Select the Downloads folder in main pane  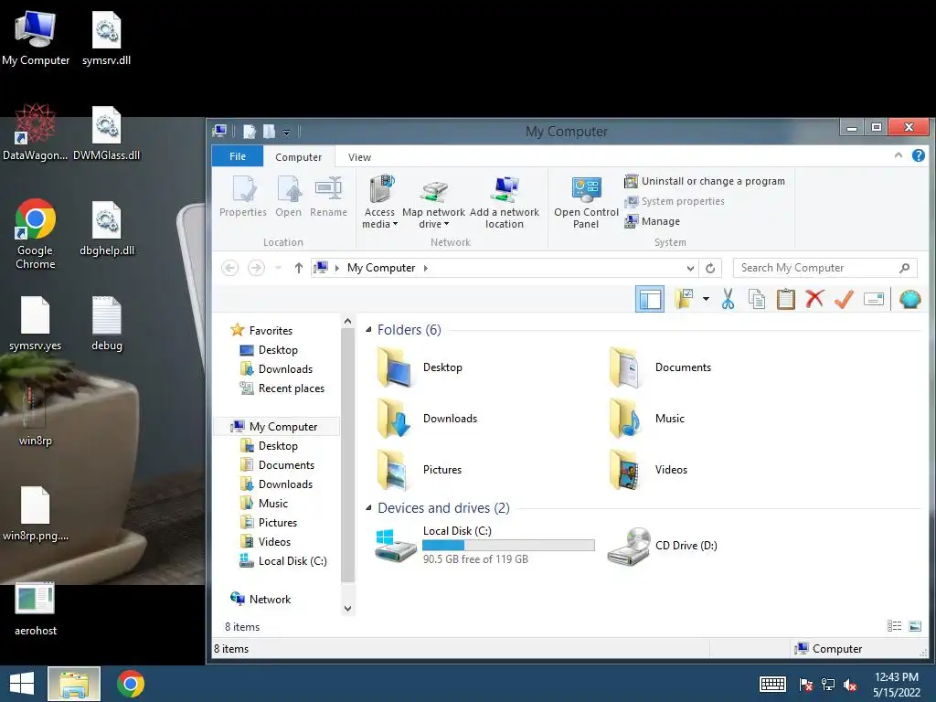coord(428,419)
